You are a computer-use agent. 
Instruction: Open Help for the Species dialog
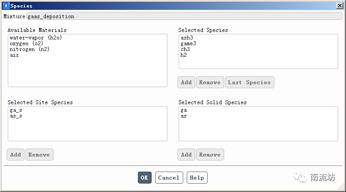[x=197, y=178]
